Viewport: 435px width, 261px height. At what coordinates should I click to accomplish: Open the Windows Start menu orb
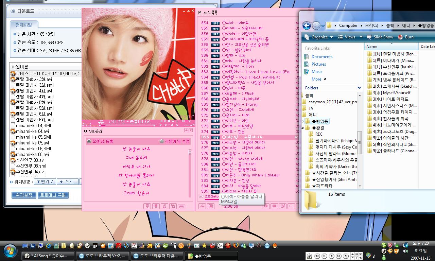click(10, 251)
